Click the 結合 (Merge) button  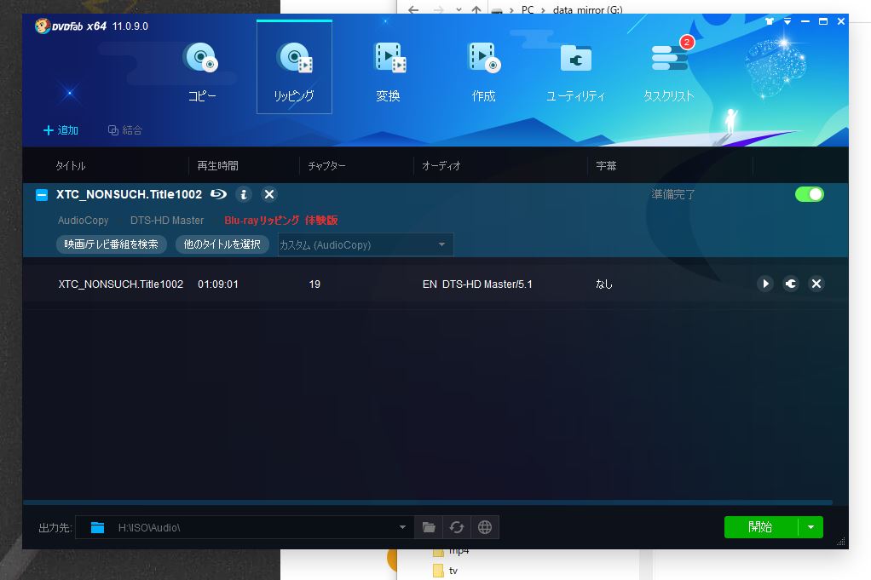125,130
